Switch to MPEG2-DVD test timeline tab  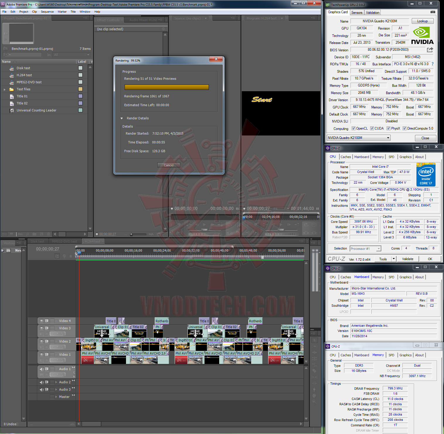(64, 242)
